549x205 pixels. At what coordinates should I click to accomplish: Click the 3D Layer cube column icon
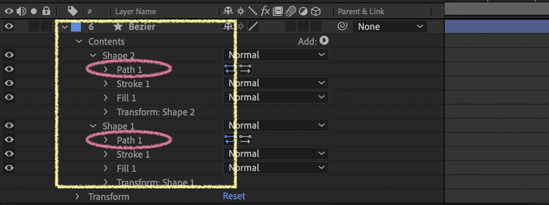tap(316, 11)
